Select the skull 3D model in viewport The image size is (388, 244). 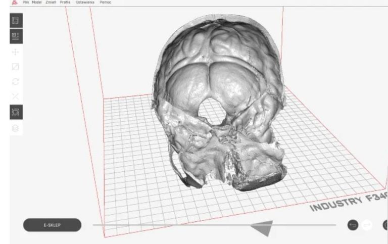217,101
